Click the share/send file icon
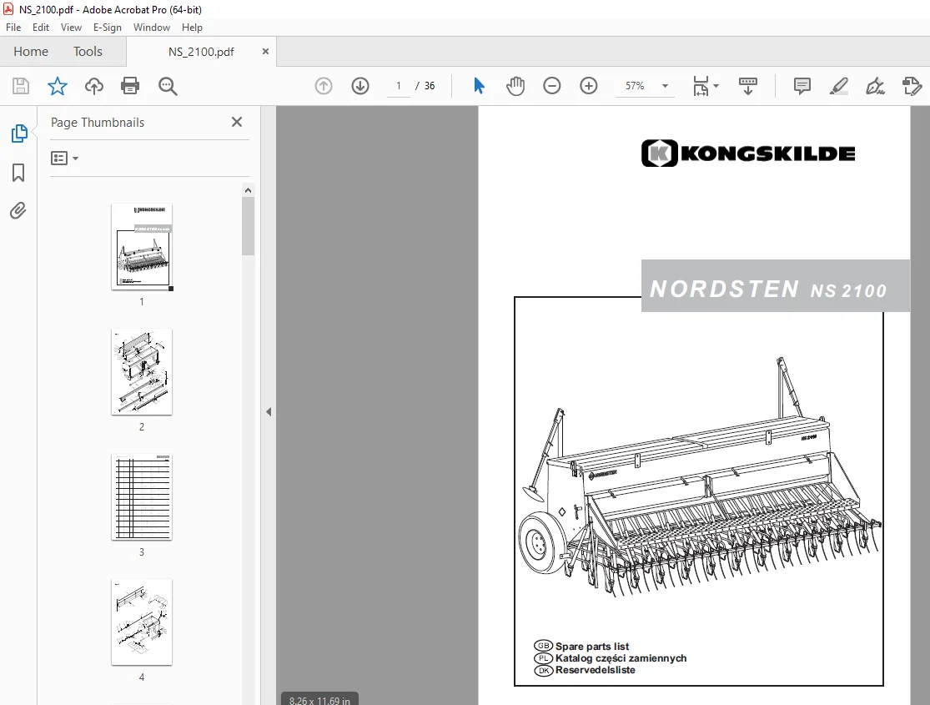The height and width of the screenshot is (705, 930). [x=912, y=86]
